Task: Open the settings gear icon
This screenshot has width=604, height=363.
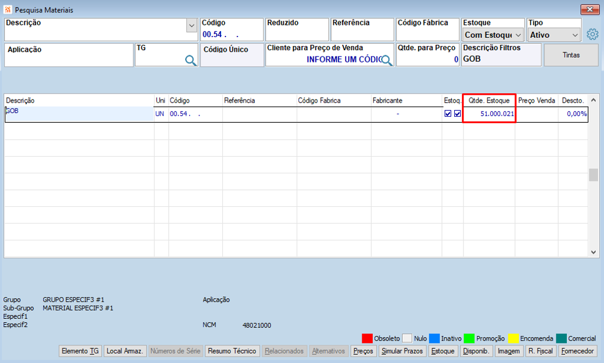Action: point(592,34)
